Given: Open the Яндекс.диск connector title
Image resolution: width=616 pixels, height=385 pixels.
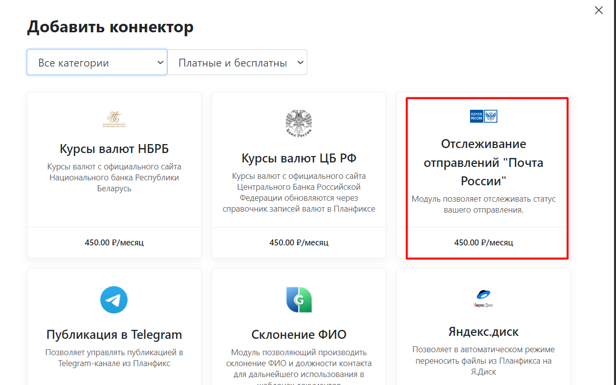Looking at the screenshot, I should 483,331.
